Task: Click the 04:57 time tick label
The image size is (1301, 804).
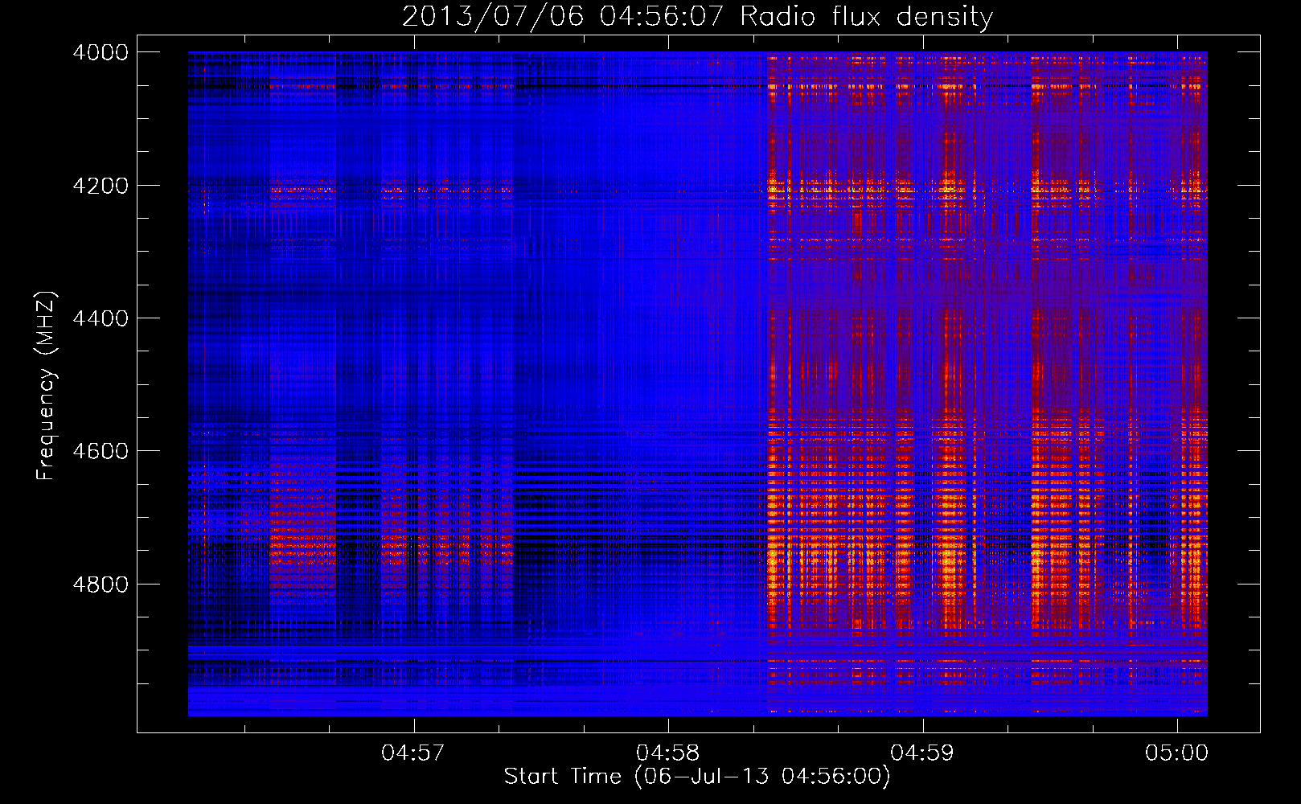Action: (x=413, y=753)
